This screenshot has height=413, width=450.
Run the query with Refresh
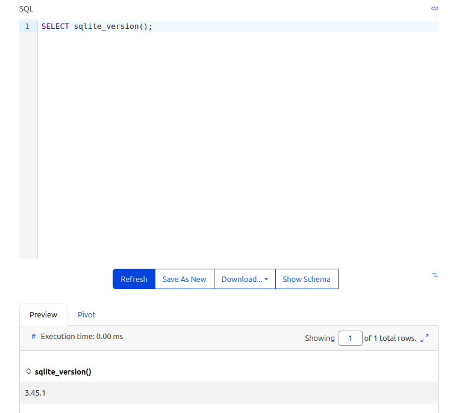click(x=134, y=279)
